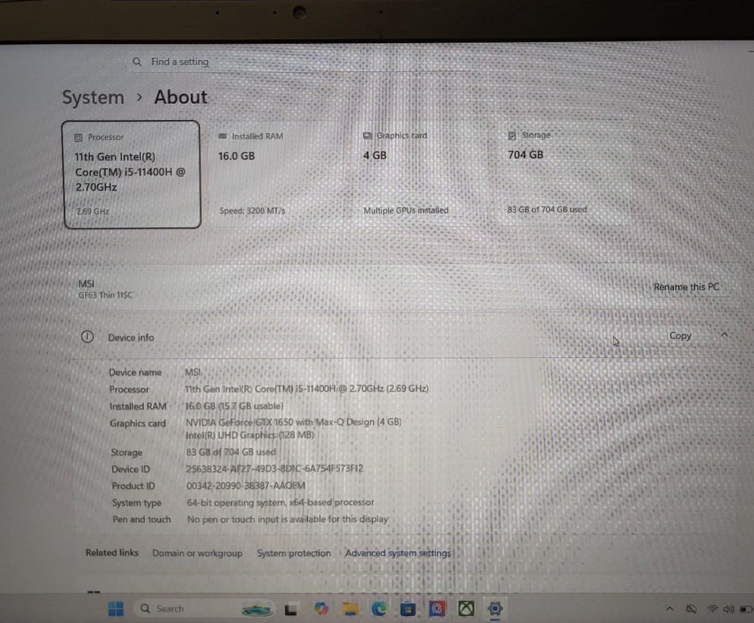Click the battery tray icon
The image size is (754, 623).
[x=746, y=609]
